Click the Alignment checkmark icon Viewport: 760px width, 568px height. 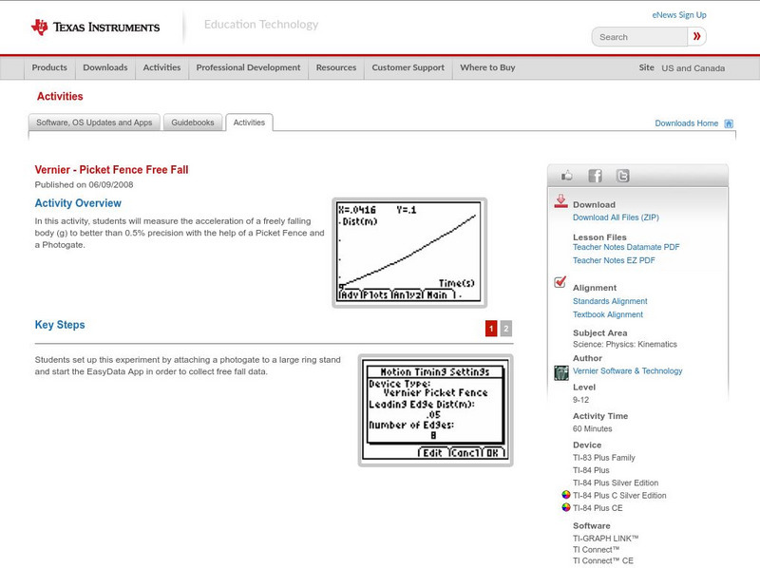pos(559,280)
